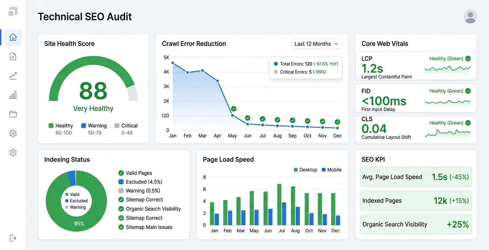The width and height of the screenshot is (489, 250).
Task: Open the CLS Cumulative Layout Shift card
Action: pos(416,130)
